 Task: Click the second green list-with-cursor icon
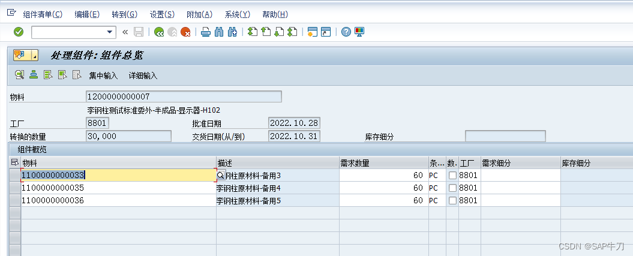(62, 74)
